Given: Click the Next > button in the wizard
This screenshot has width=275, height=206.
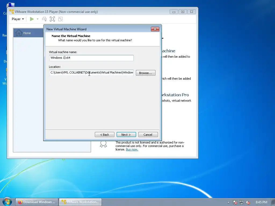Looking at the screenshot, I should pos(126,135).
